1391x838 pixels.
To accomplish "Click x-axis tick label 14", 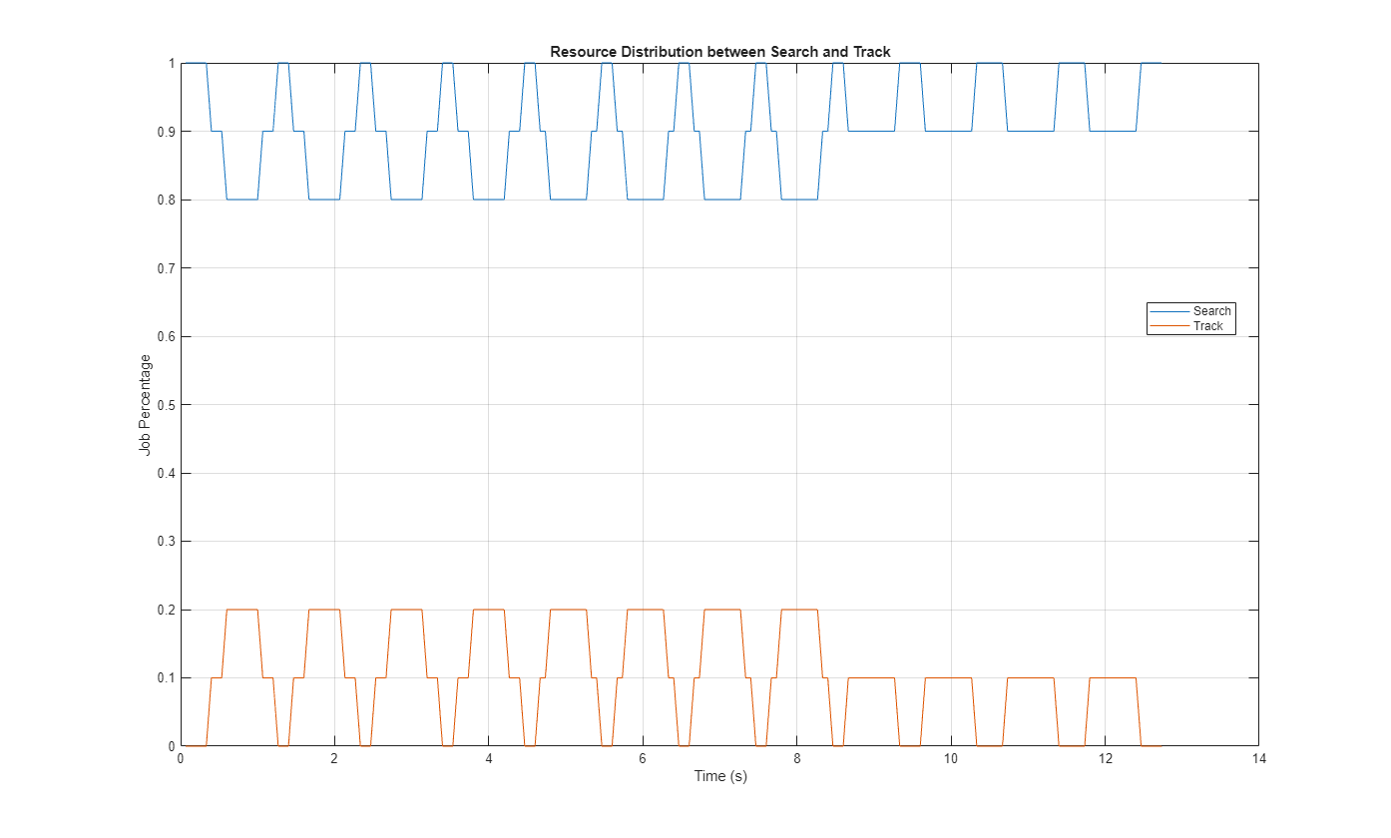I will [x=1258, y=759].
